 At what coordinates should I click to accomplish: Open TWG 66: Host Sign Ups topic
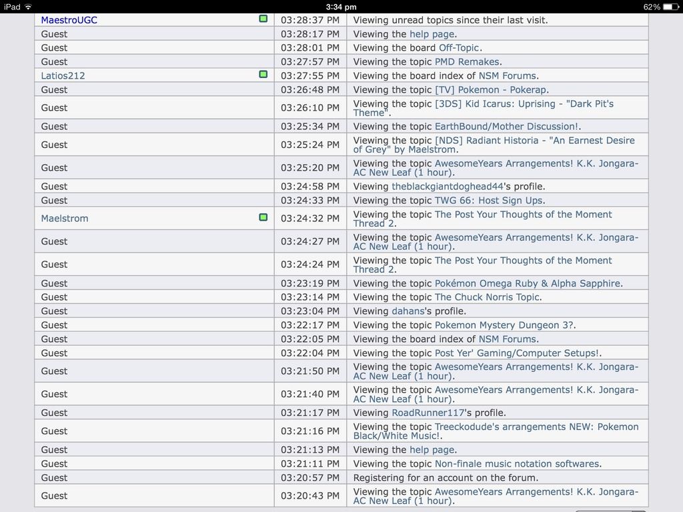click(489, 200)
